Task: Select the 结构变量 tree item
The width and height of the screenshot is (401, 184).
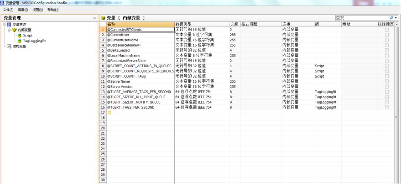Action: [20, 46]
